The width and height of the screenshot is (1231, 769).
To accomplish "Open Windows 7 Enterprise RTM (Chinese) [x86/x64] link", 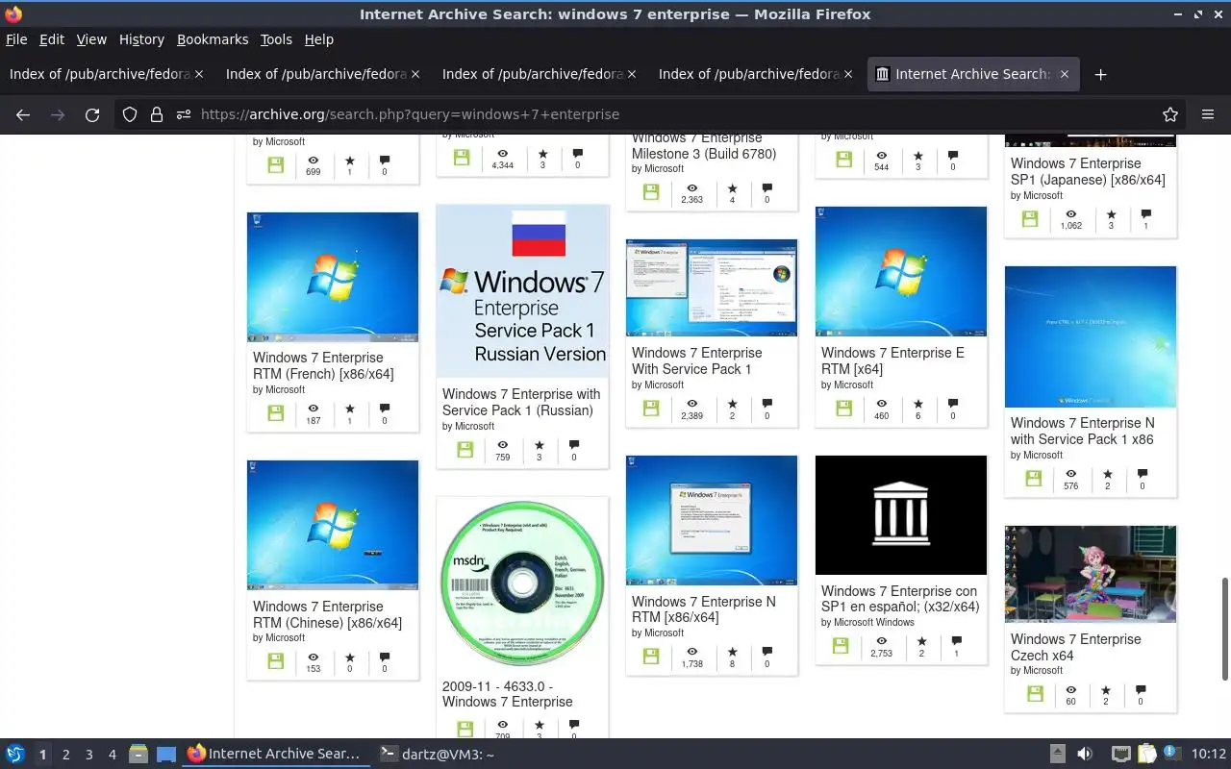I will pos(327,615).
